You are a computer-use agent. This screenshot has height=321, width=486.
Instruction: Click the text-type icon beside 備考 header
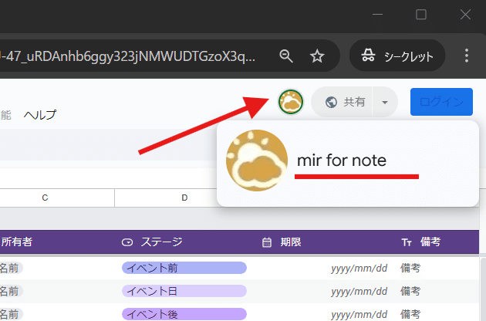pyautogui.click(x=407, y=242)
